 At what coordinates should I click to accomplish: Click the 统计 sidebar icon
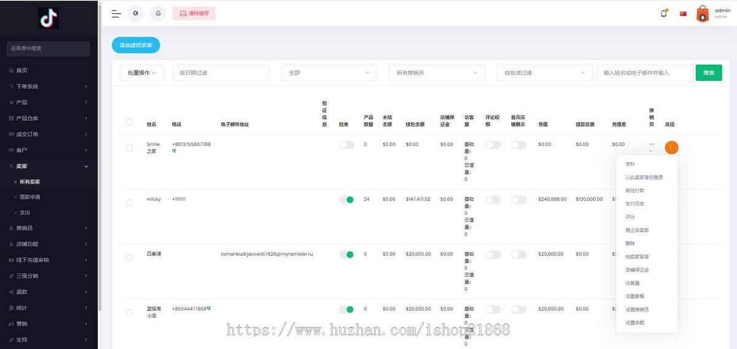point(11,308)
